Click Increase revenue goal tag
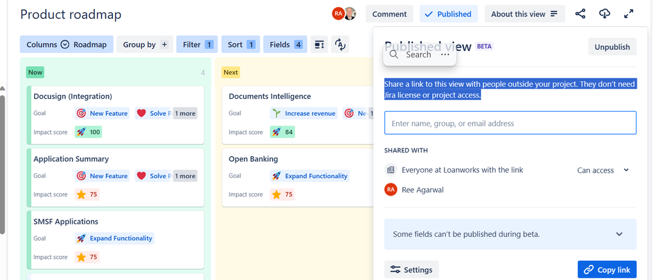 (304, 113)
